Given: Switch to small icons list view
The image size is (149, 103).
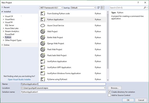Looking at the screenshot, I should pyautogui.click(x=102, y=8).
